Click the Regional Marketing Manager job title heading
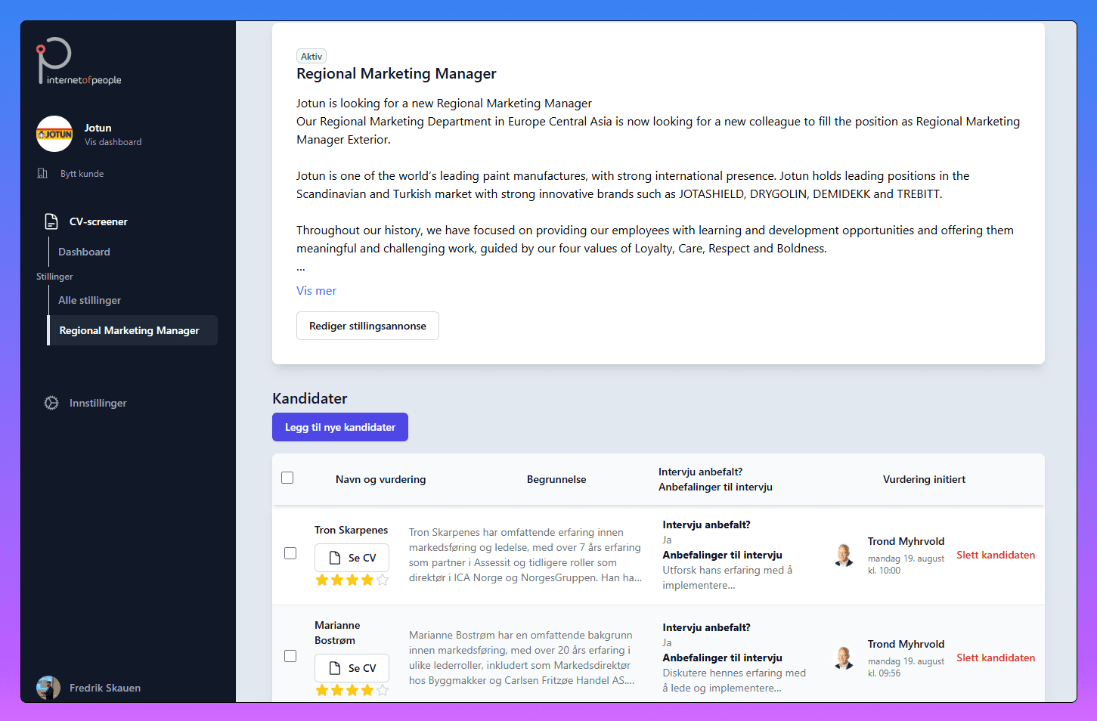The image size is (1097, 721). point(396,73)
